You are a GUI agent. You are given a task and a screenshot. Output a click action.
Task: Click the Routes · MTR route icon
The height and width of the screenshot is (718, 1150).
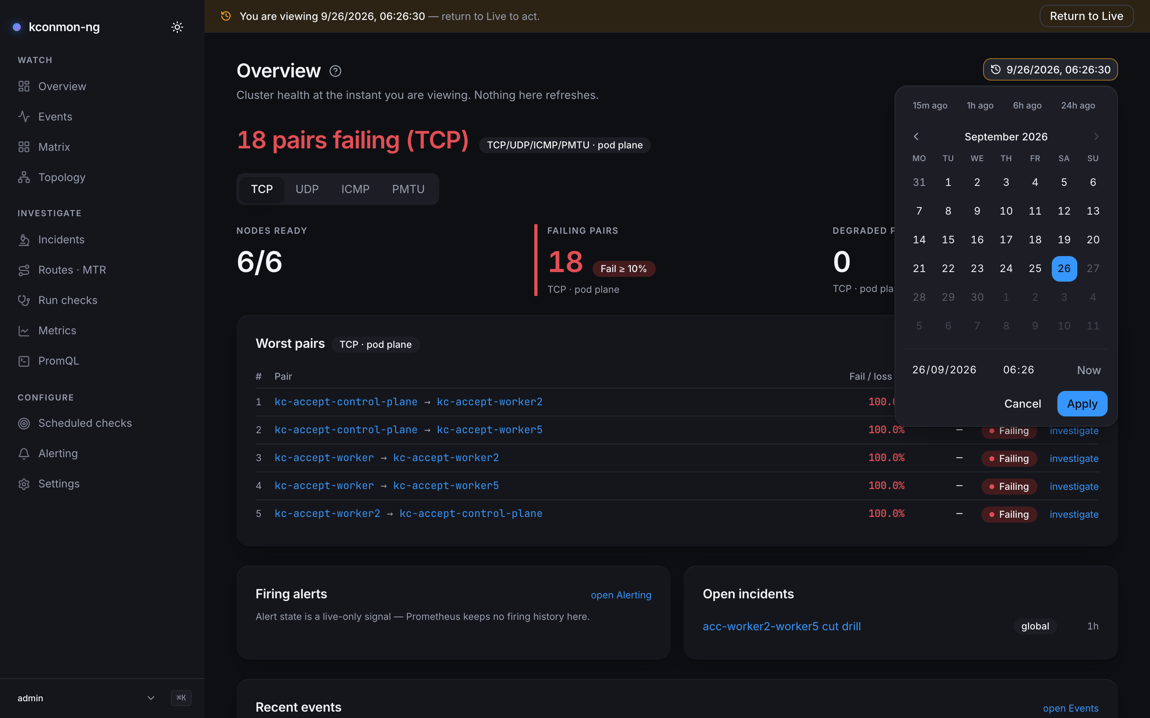[24, 270]
